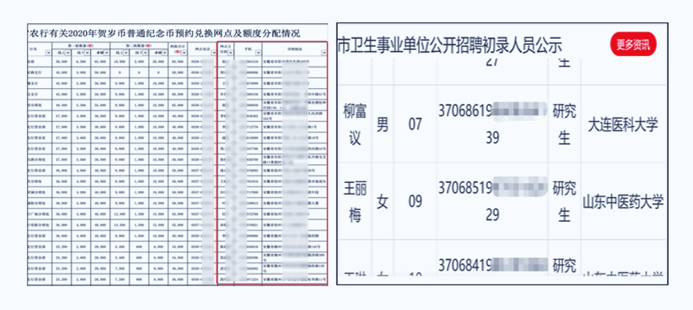Open second-batch 线下 column filter arrow

coord(145,52)
